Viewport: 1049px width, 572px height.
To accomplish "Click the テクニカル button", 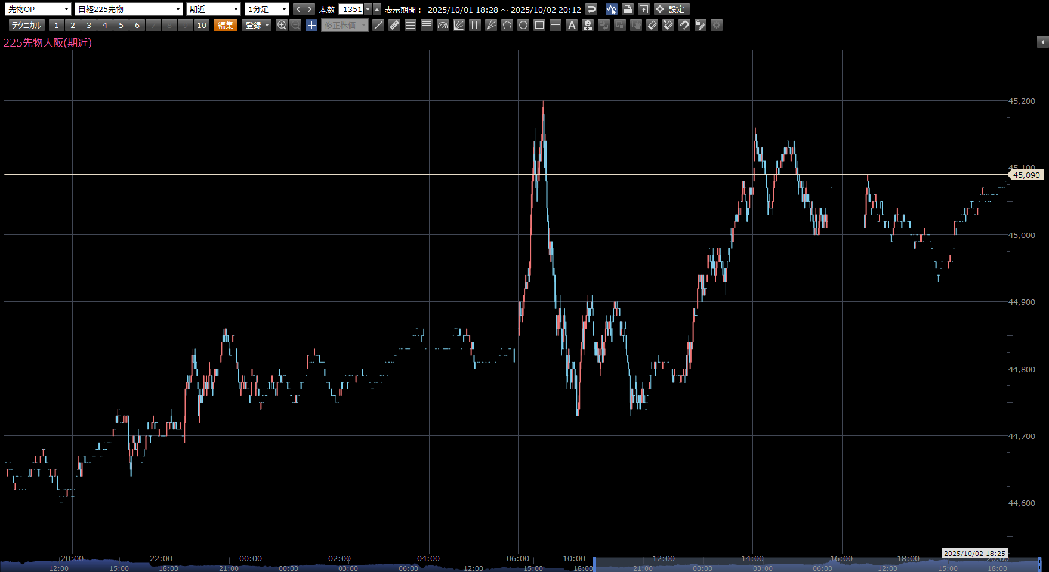I will pyautogui.click(x=26, y=25).
